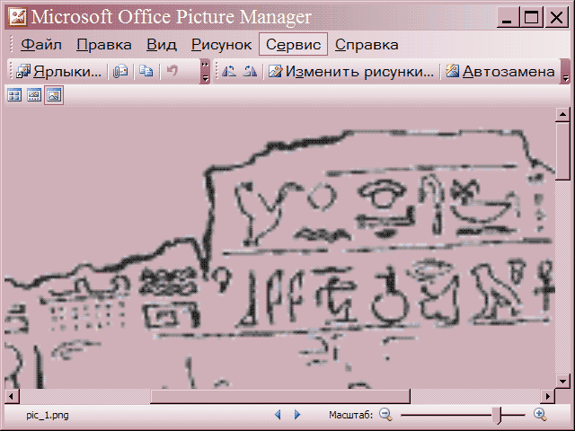This screenshot has height=431, width=575.
Task: Click the zoom out magnifier icon
Action: (x=385, y=415)
